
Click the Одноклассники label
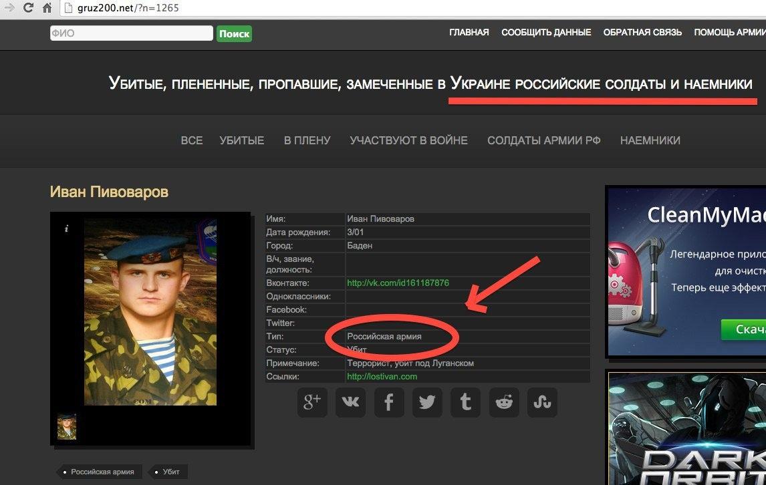coord(298,297)
